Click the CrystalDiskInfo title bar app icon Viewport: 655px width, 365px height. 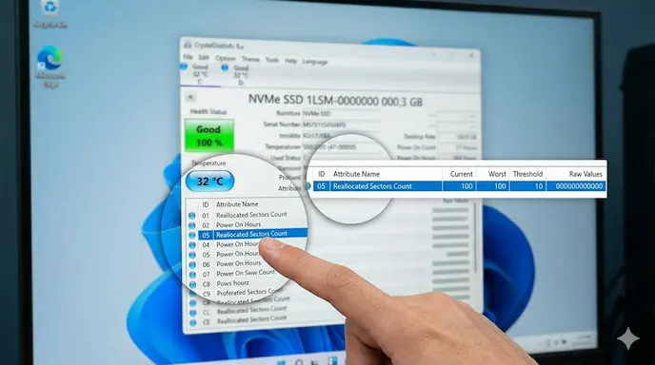pos(188,45)
